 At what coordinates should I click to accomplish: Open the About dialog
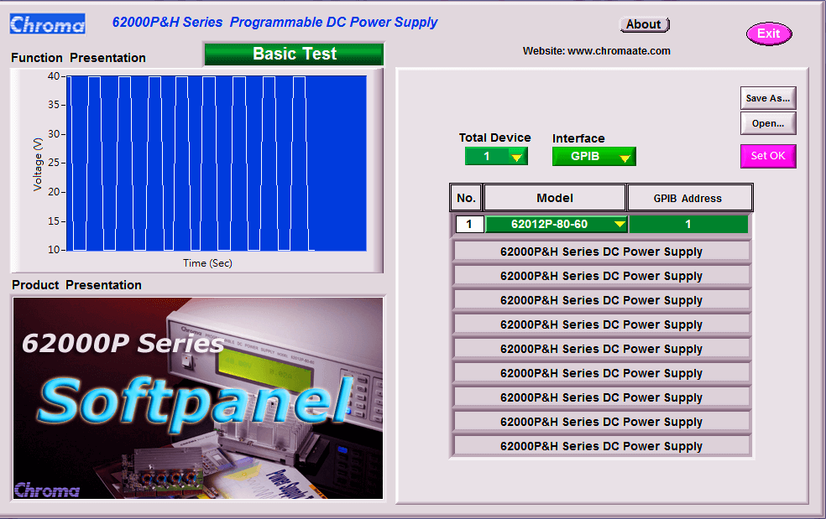[644, 25]
